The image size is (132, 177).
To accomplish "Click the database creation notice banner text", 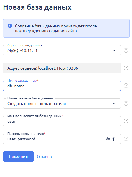I will coord(56,28).
